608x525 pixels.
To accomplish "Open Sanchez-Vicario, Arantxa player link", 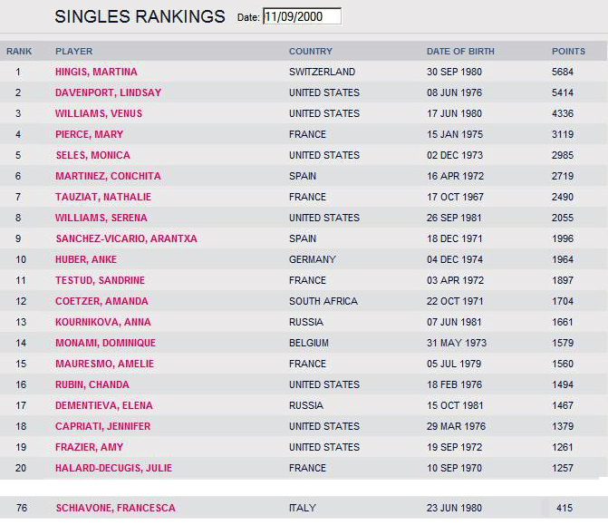I will tap(126, 238).
